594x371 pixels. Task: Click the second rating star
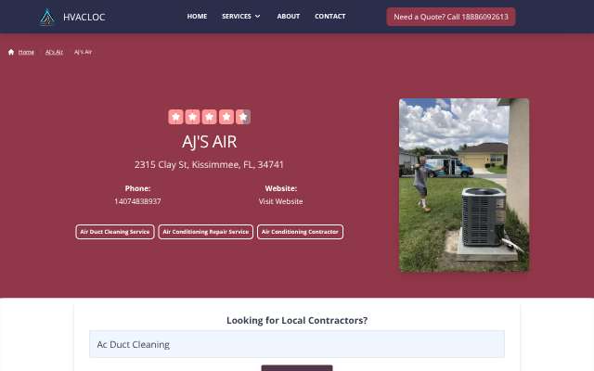(192, 117)
